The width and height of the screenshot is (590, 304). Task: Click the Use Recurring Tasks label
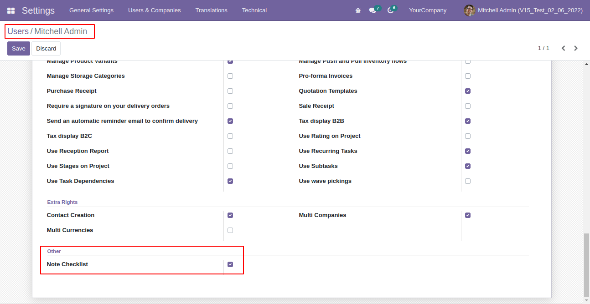pos(328,151)
